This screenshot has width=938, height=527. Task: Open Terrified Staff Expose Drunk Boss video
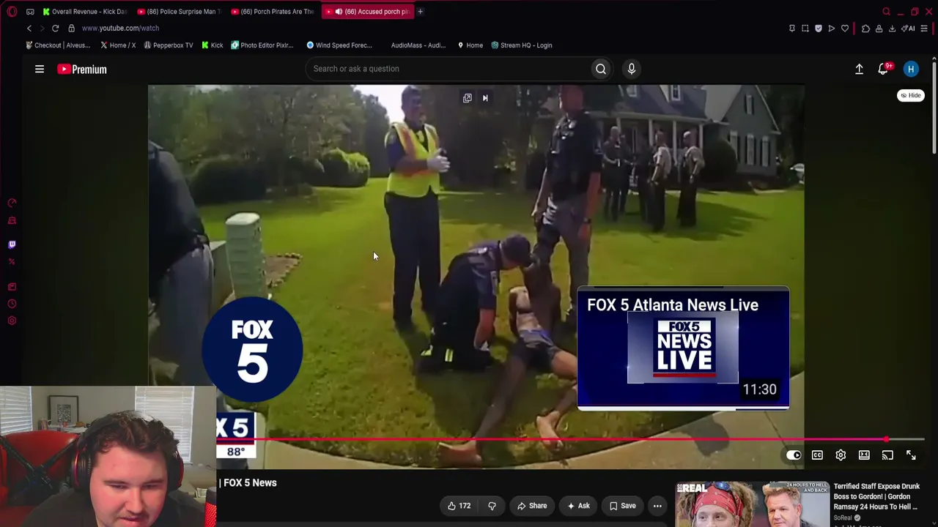tap(752, 504)
